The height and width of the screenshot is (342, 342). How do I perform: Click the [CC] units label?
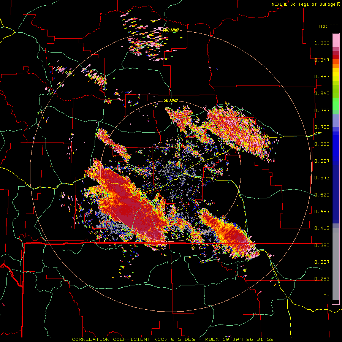pyautogui.click(x=324, y=26)
